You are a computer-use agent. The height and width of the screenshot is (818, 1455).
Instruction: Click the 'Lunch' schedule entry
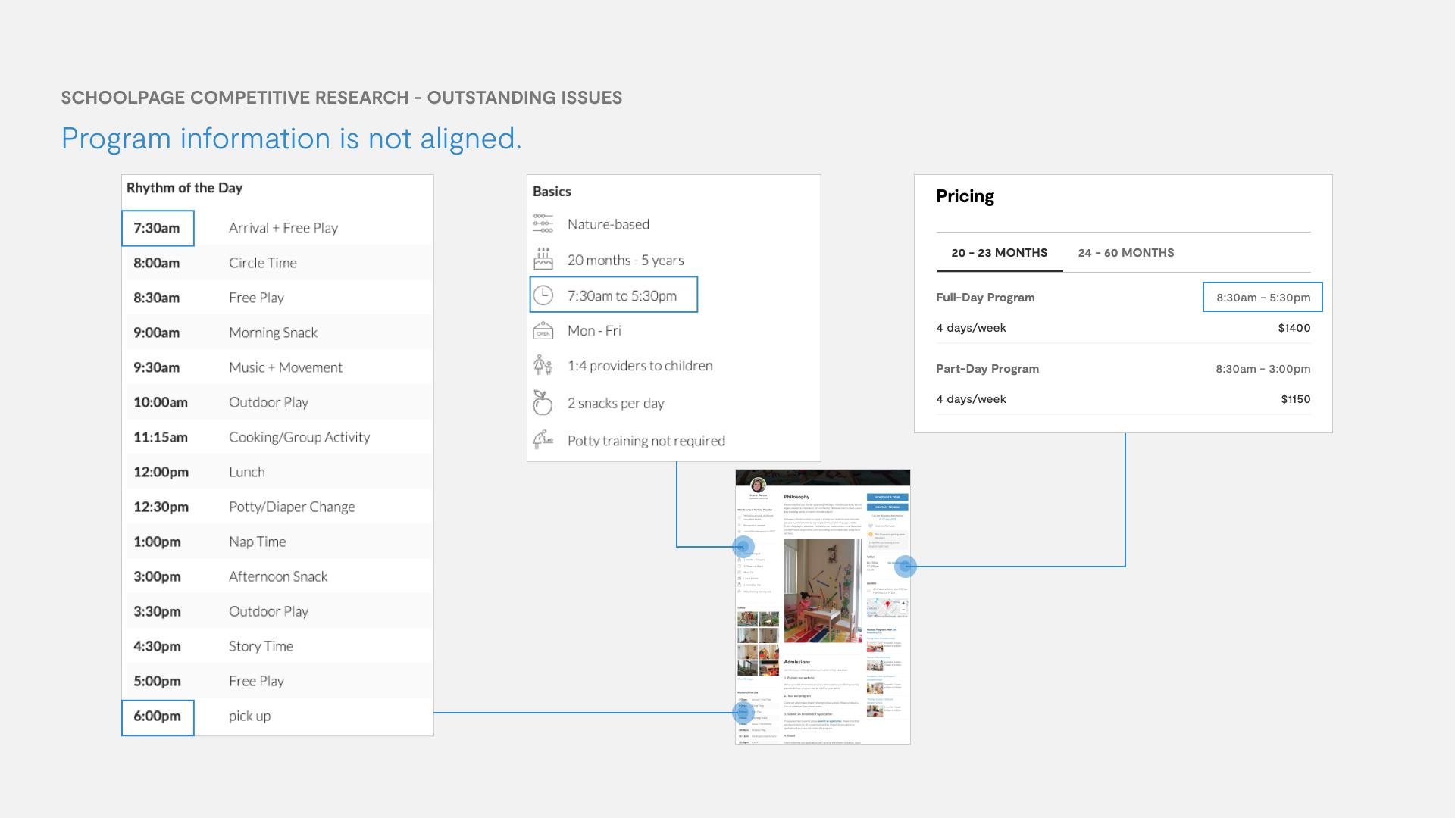247,472
